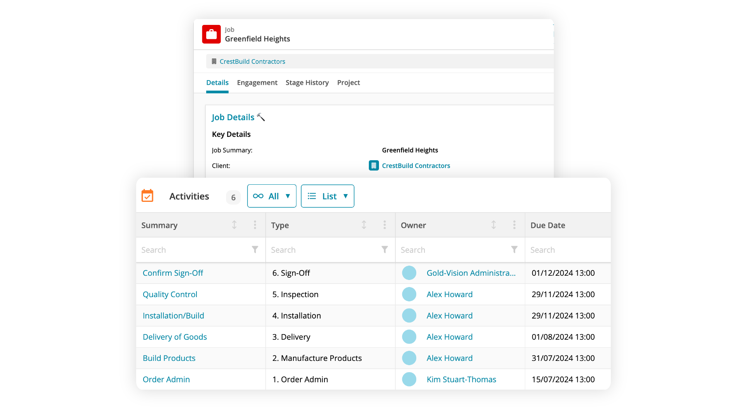Open CrestBuild Contractors breadcrumb link
The height and width of the screenshot is (420, 747).
(252, 61)
